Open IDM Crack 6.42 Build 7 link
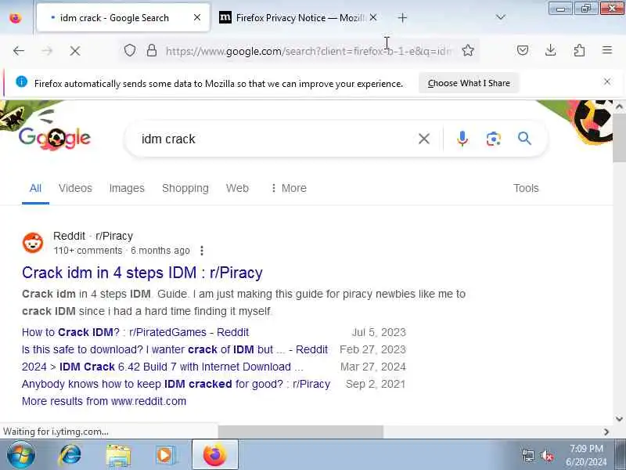This screenshot has width=626, height=470. (x=163, y=367)
